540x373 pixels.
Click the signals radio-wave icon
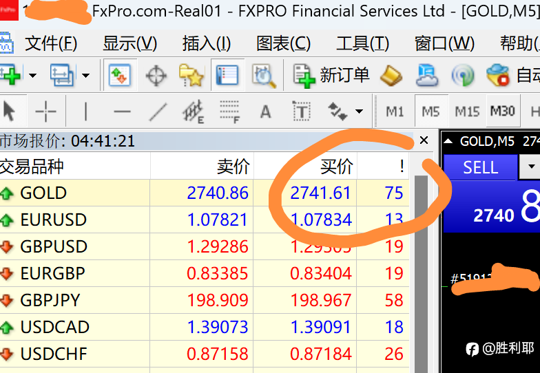click(463, 75)
